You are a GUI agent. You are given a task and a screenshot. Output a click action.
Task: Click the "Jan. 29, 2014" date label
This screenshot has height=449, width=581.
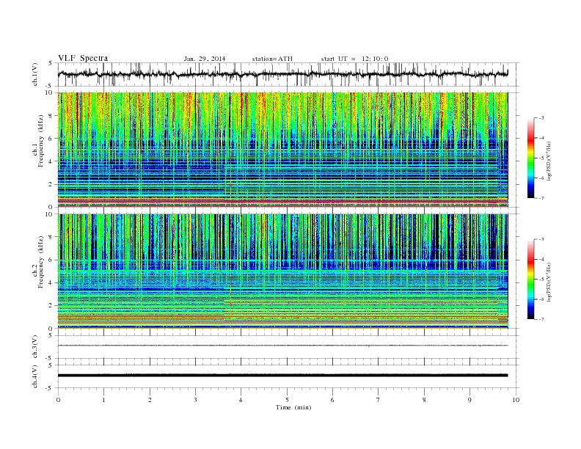205,59
